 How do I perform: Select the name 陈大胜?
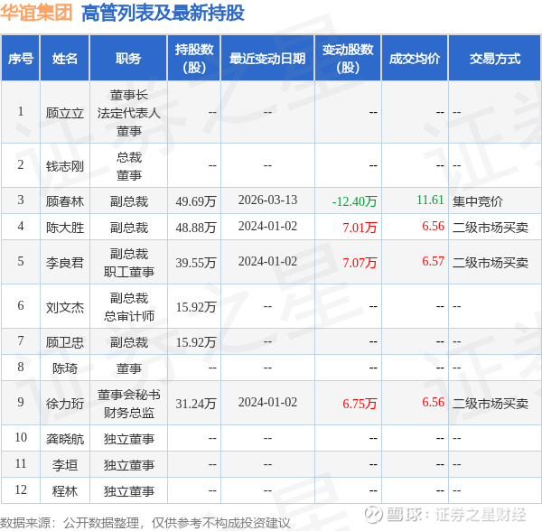coord(65,228)
